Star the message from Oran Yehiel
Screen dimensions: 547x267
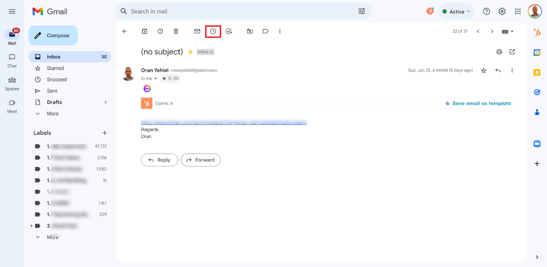click(483, 70)
